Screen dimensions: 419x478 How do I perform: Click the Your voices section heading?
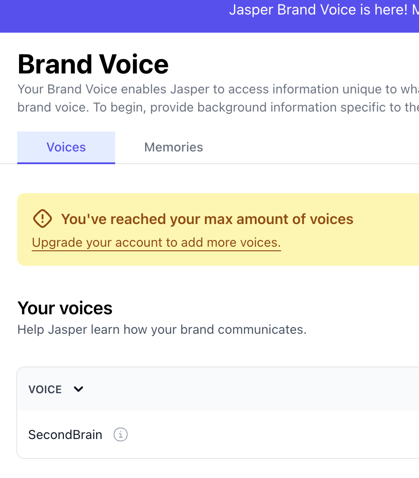point(65,308)
